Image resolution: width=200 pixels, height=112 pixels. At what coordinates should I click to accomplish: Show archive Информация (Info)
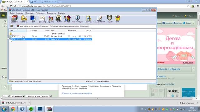point(77,19)
